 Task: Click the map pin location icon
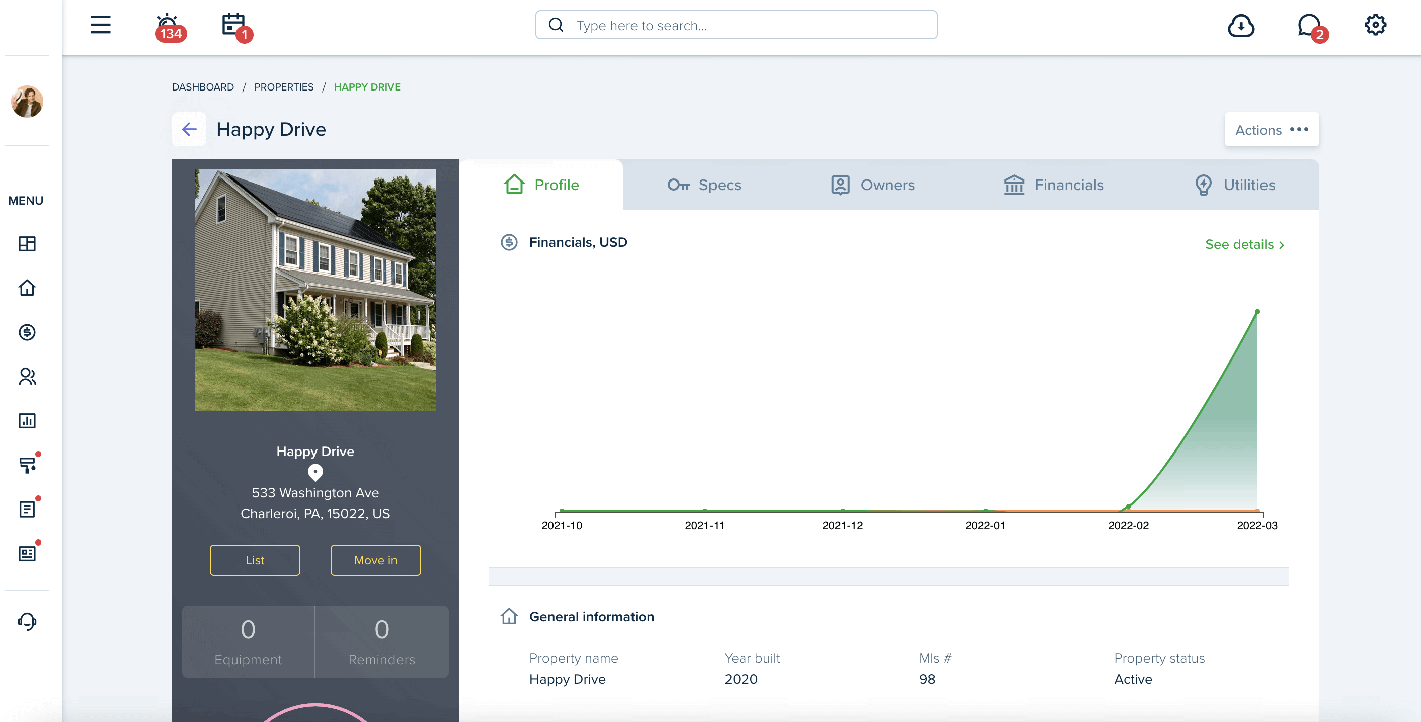click(x=315, y=472)
